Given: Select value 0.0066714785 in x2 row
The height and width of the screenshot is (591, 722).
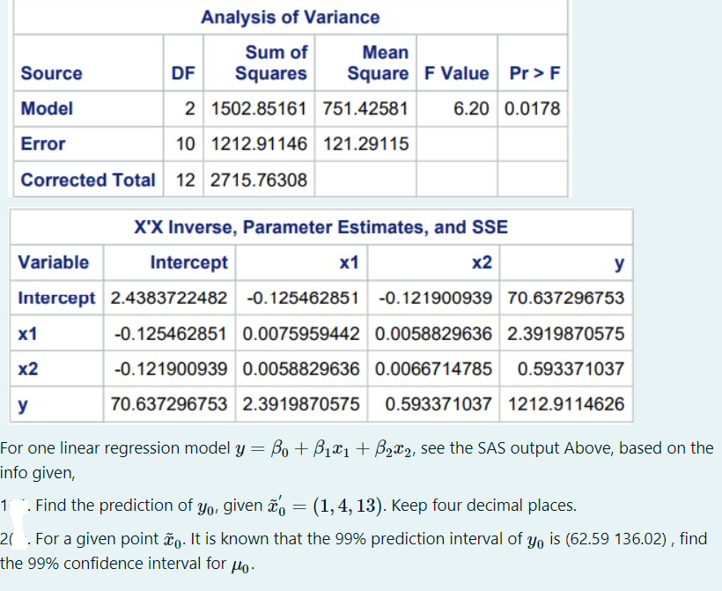Looking at the screenshot, I should tap(433, 369).
